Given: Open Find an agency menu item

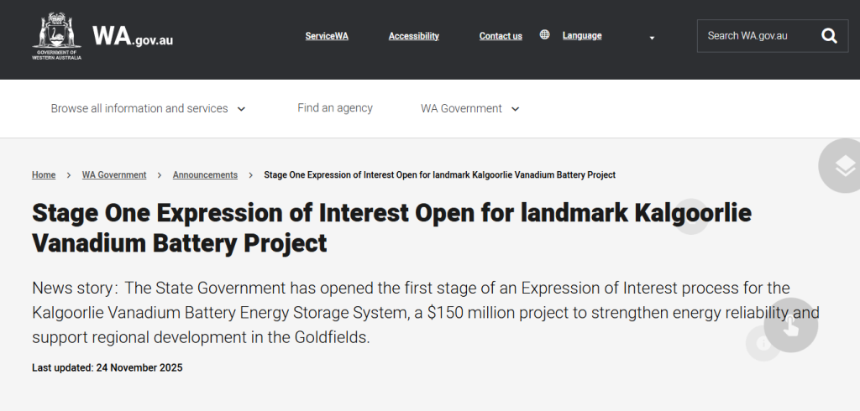Looking at the screenshot, I should click(x=335, y=108).
